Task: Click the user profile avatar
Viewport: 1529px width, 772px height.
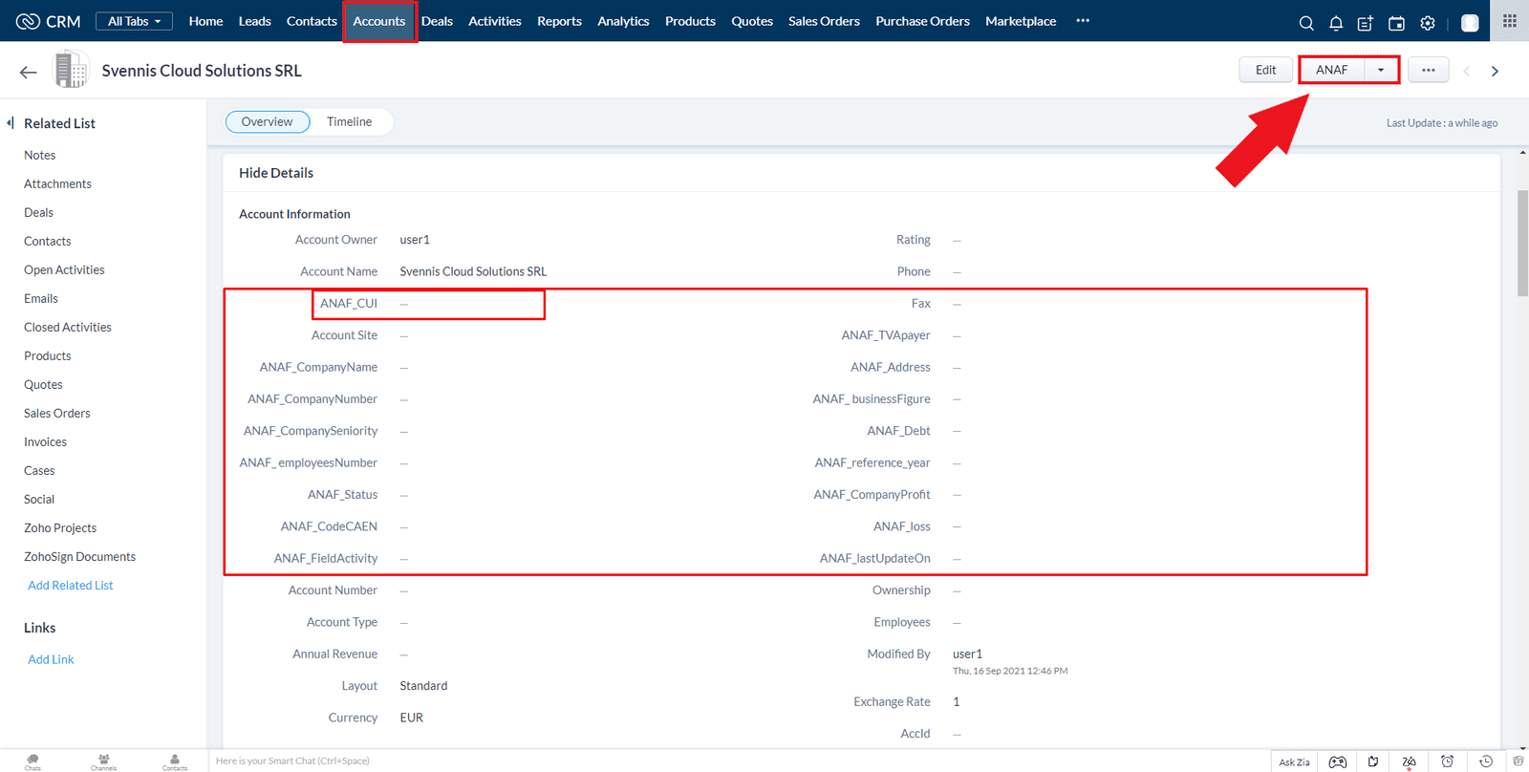Action: click(1470, 23)
